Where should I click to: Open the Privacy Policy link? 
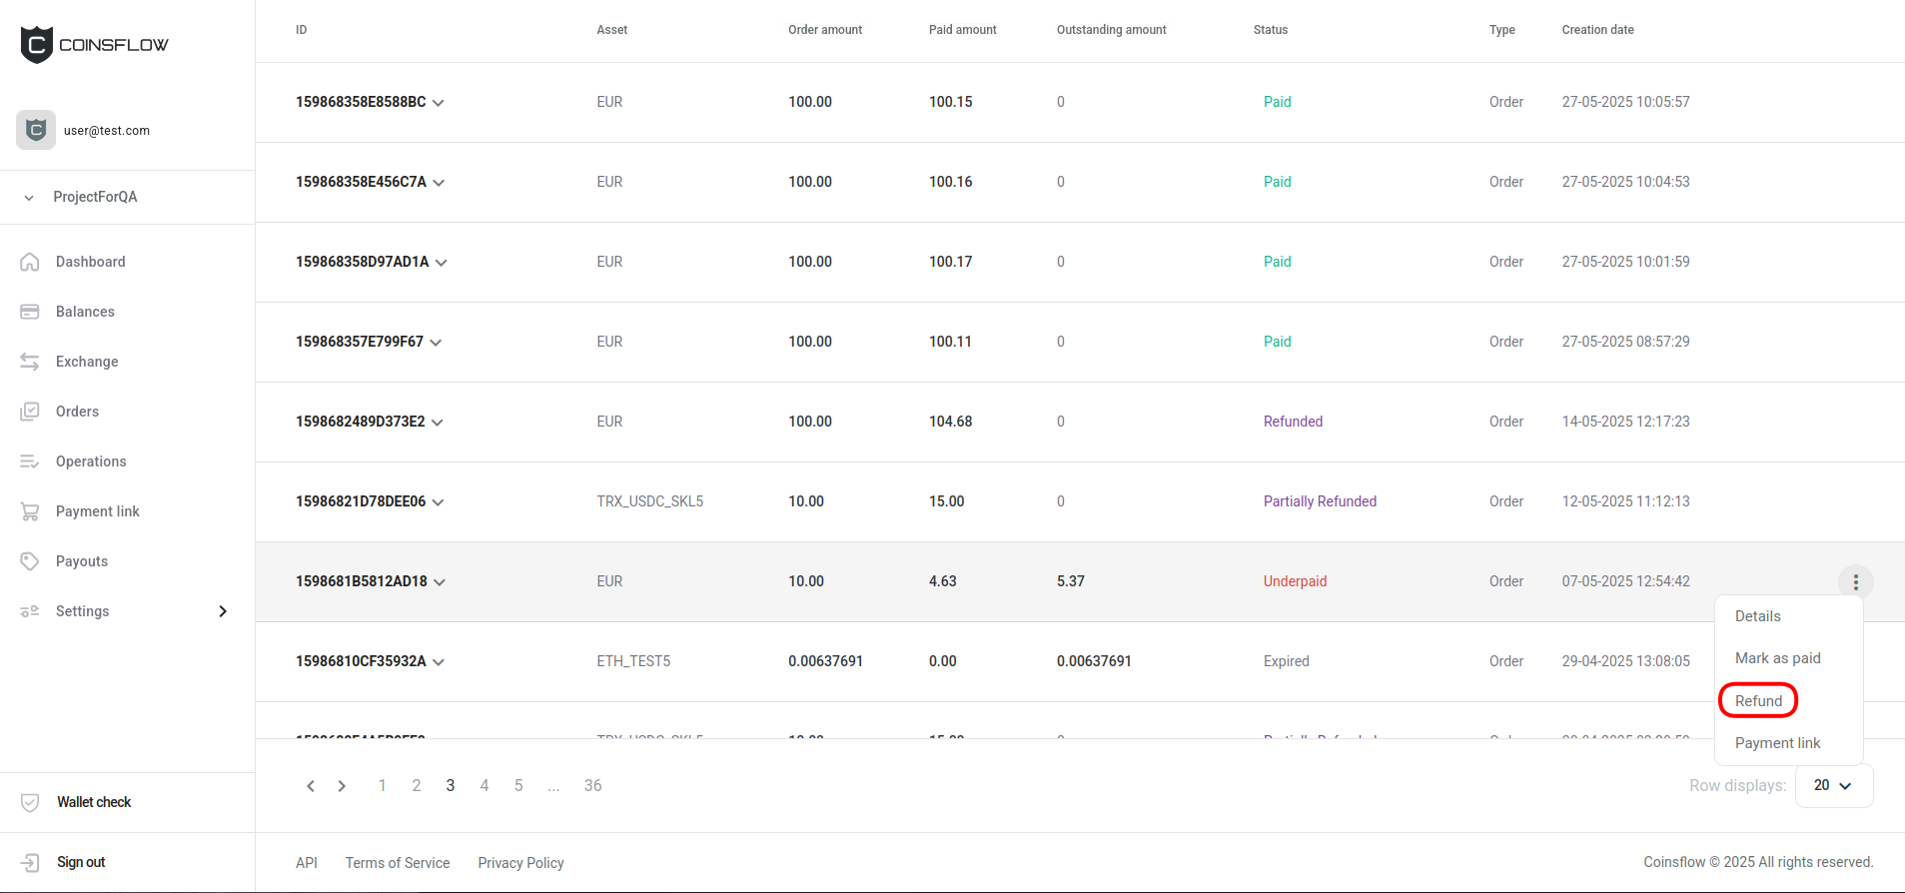pyautogui.click(x=520, y=863)
